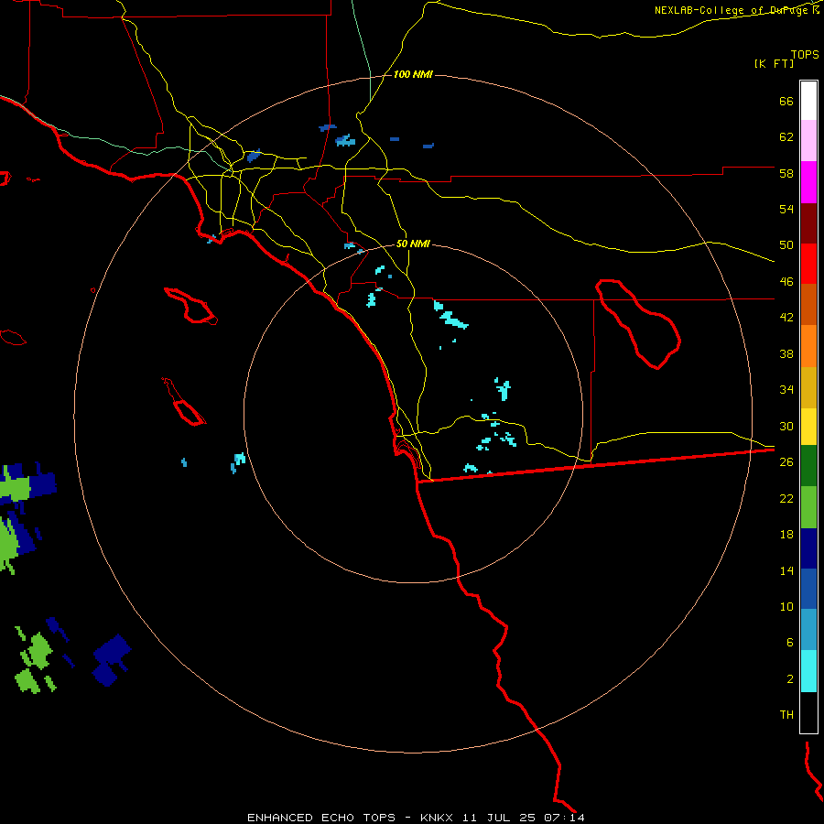824x824 pixels.
Task: Click the 54 legend value
Action: [x=786, y=209]
